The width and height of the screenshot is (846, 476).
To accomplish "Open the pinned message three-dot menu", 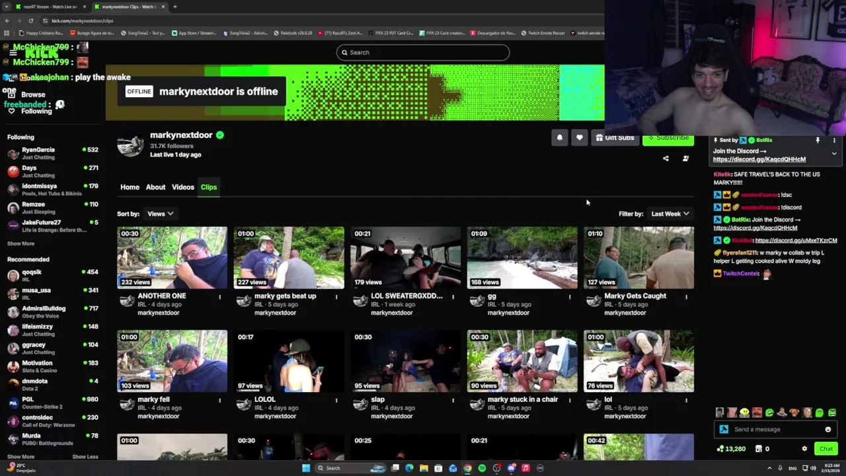I will pyautogui.click(x=834, y=140).
